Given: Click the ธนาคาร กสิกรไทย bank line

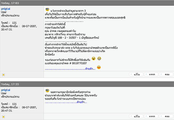Looking at the screenshot, I should (x=65, y=34).
